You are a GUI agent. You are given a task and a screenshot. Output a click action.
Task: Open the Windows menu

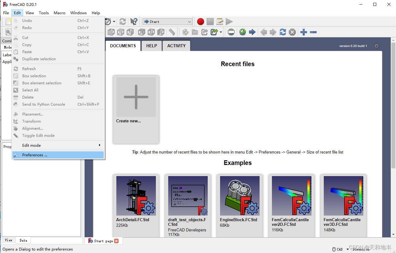pyautogui.click(x=78, y=13)
